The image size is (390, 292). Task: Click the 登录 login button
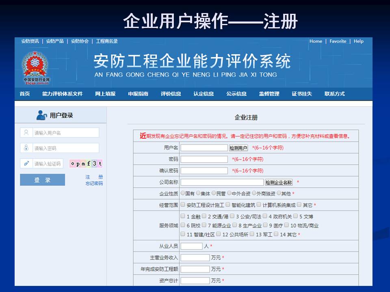coord(43,180)
